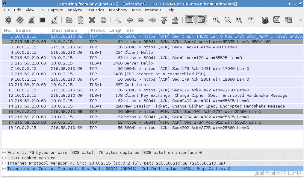This screenshot has width=304, height=178.
Task: Sort by the No. column header
Action: pyautogui.click(x=7, y=30)
